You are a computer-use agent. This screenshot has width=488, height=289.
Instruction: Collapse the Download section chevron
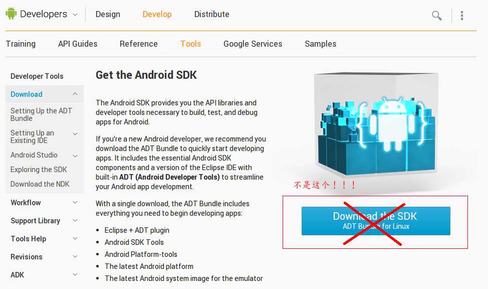pos(75,94)
